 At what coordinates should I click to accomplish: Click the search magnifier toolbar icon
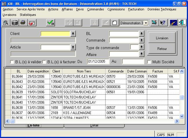pos(6,23)
